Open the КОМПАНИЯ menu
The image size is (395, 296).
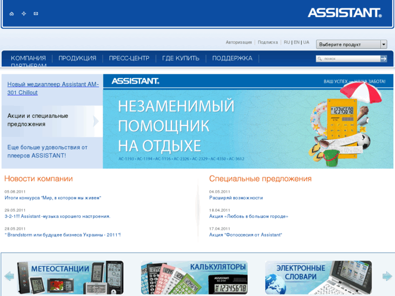click(x=28, y=58)
